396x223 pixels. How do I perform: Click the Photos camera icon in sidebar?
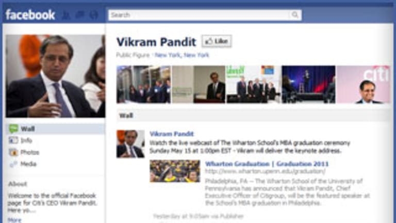13,152
